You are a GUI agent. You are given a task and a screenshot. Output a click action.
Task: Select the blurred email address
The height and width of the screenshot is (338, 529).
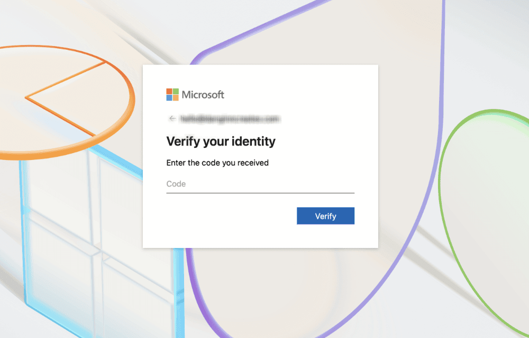click(x=231, y=119)
